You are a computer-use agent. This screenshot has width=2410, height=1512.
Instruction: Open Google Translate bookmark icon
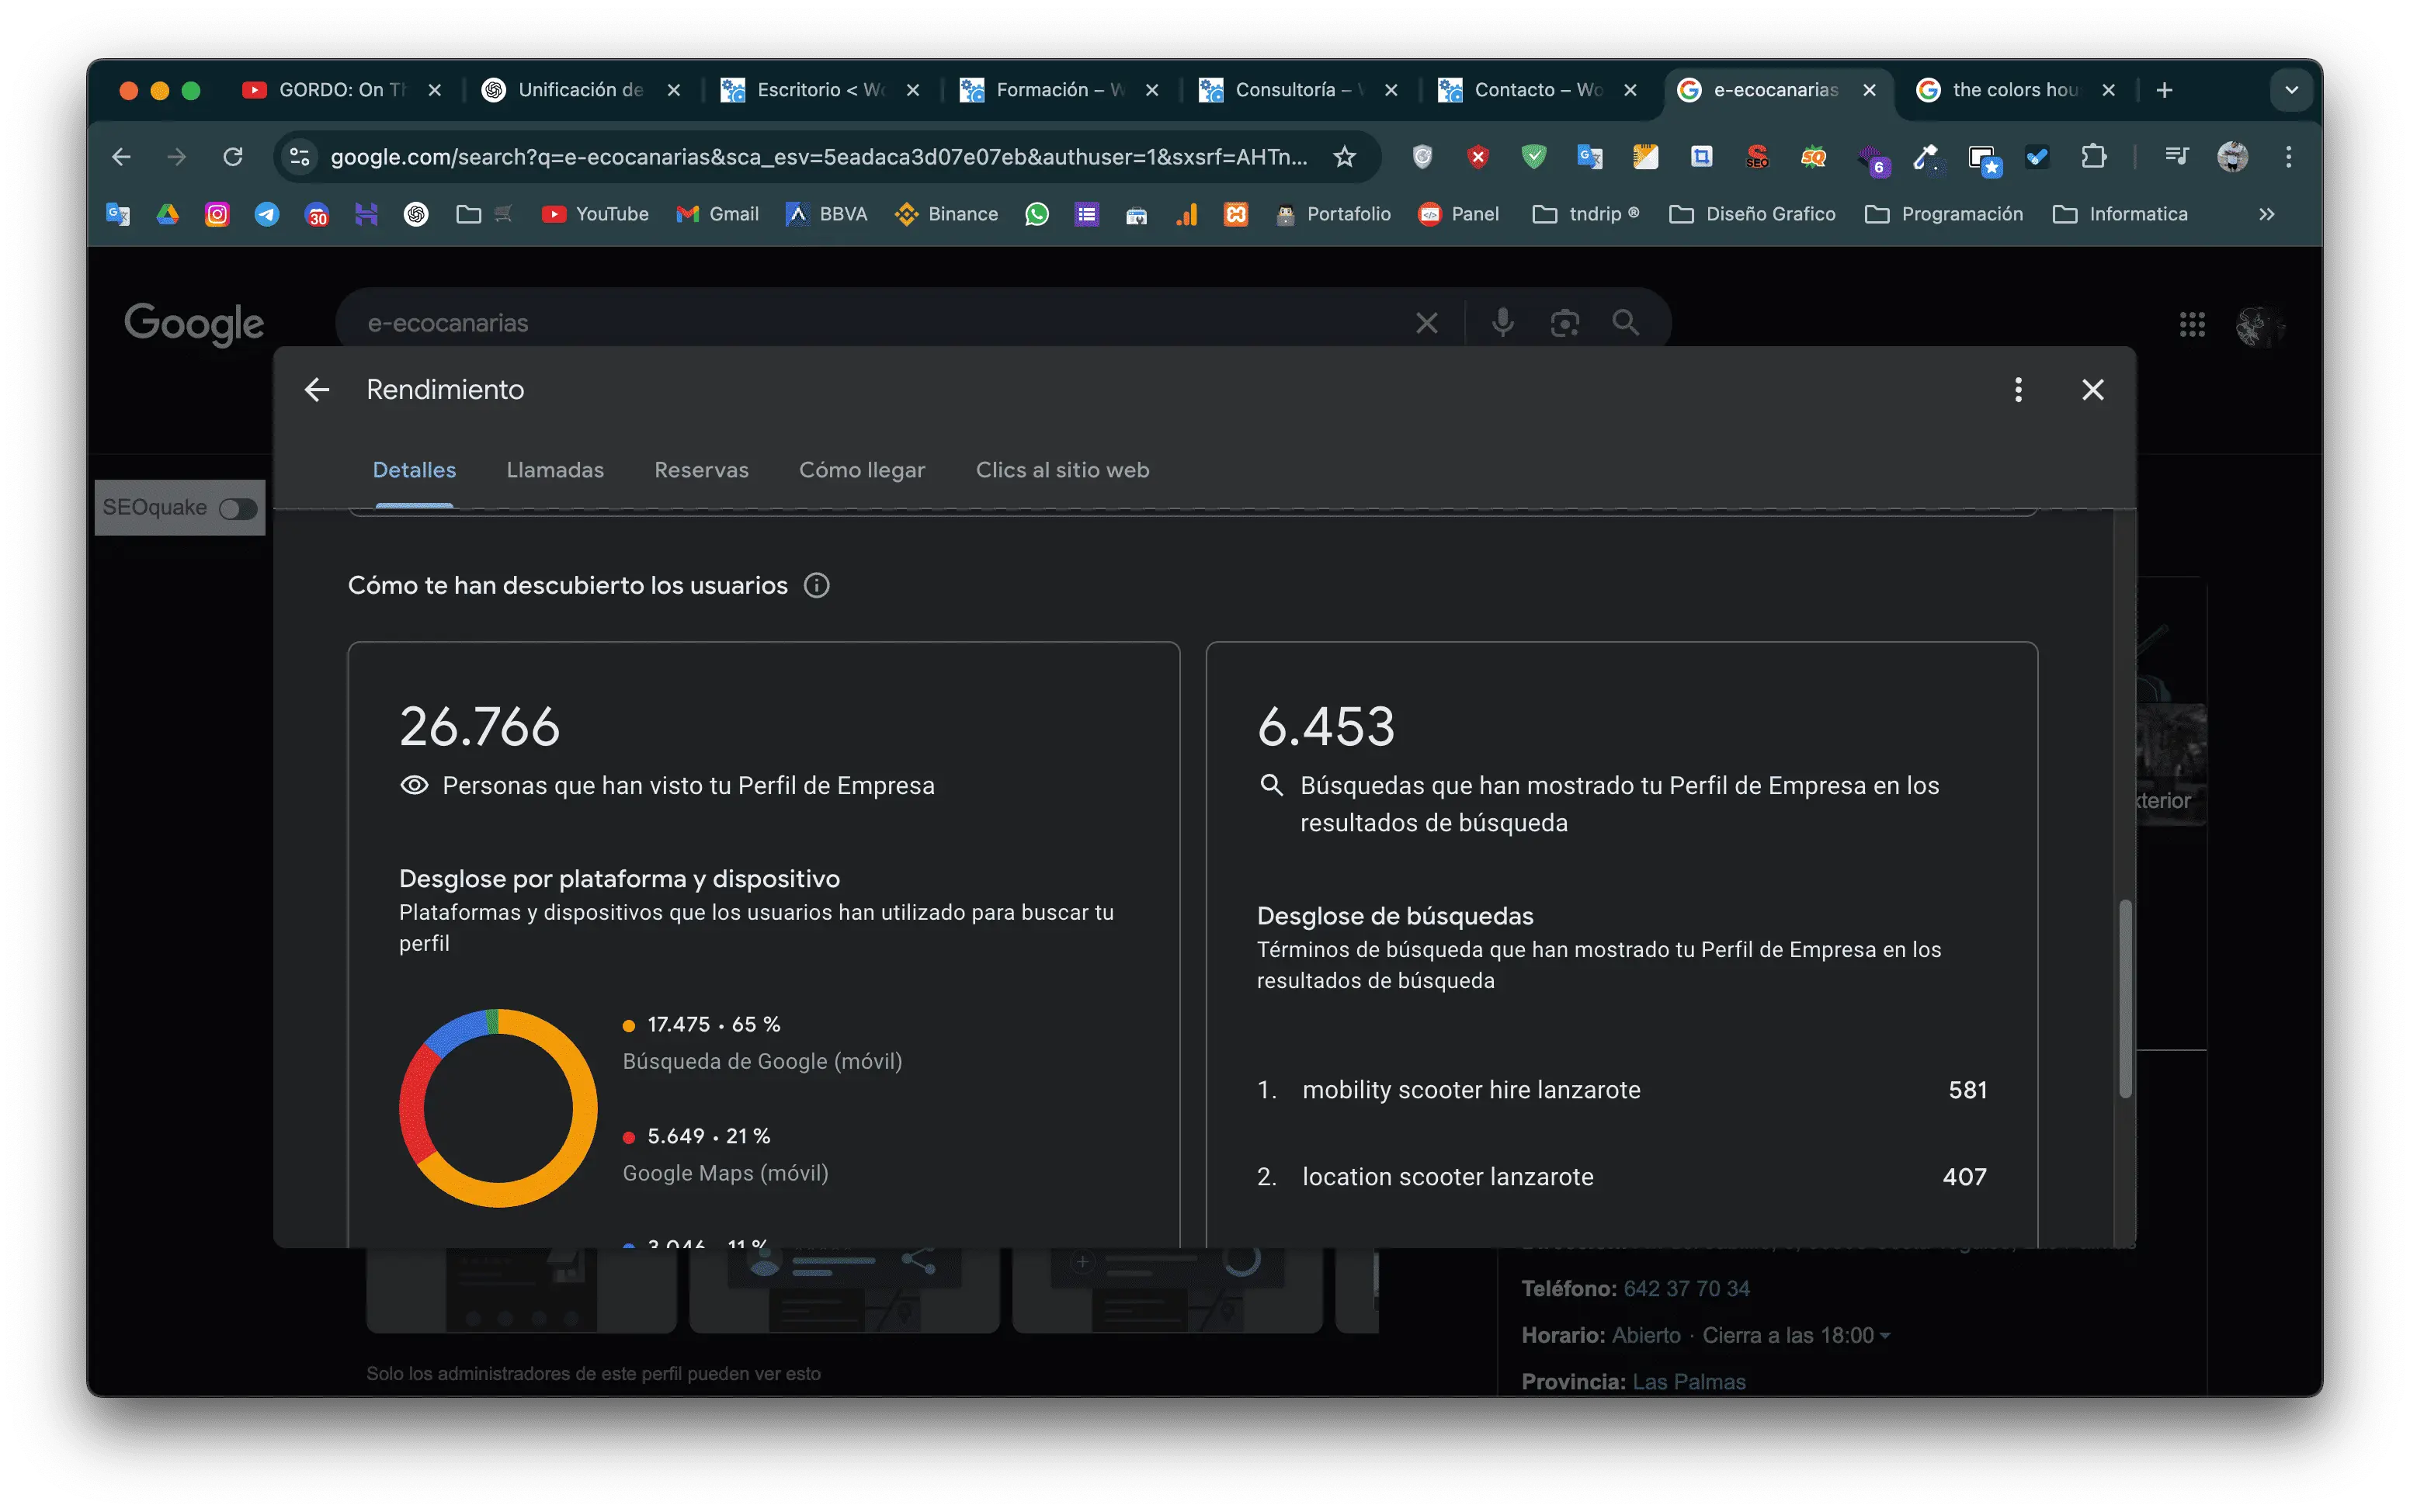click(x=118, y=214)
